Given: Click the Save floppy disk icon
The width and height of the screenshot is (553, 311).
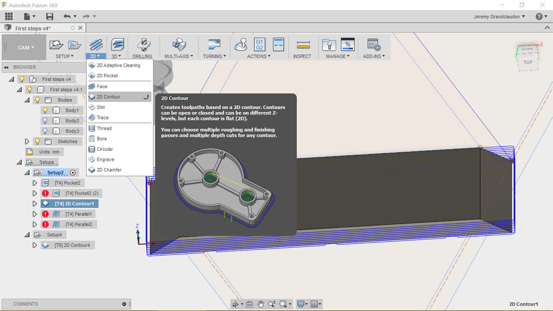Looking at the screenshot, I should click(x=49, y=17).
